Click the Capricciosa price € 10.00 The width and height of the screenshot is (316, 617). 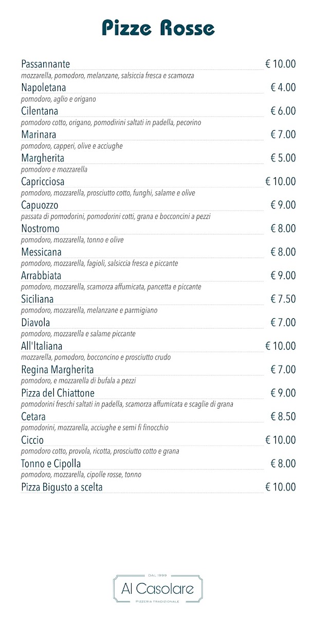click(x=281, y=182)
